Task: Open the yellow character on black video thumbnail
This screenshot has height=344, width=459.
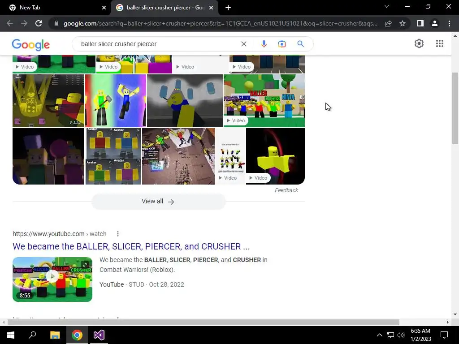Action: click(x=276, y=156)
